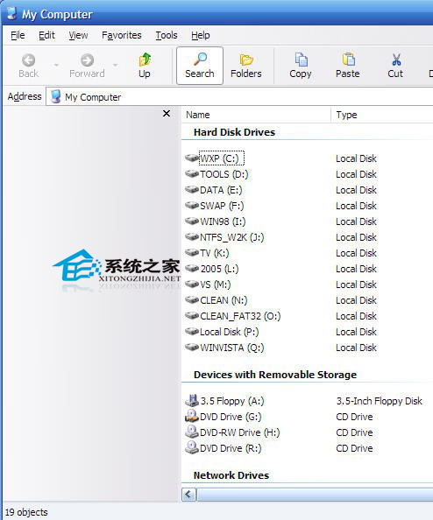Open the Back button history dropdown arrow

tap(56, 65)
